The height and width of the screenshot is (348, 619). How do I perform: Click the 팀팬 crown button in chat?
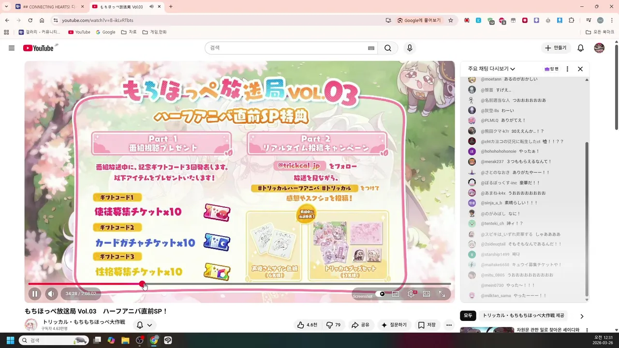coord(551,69)
